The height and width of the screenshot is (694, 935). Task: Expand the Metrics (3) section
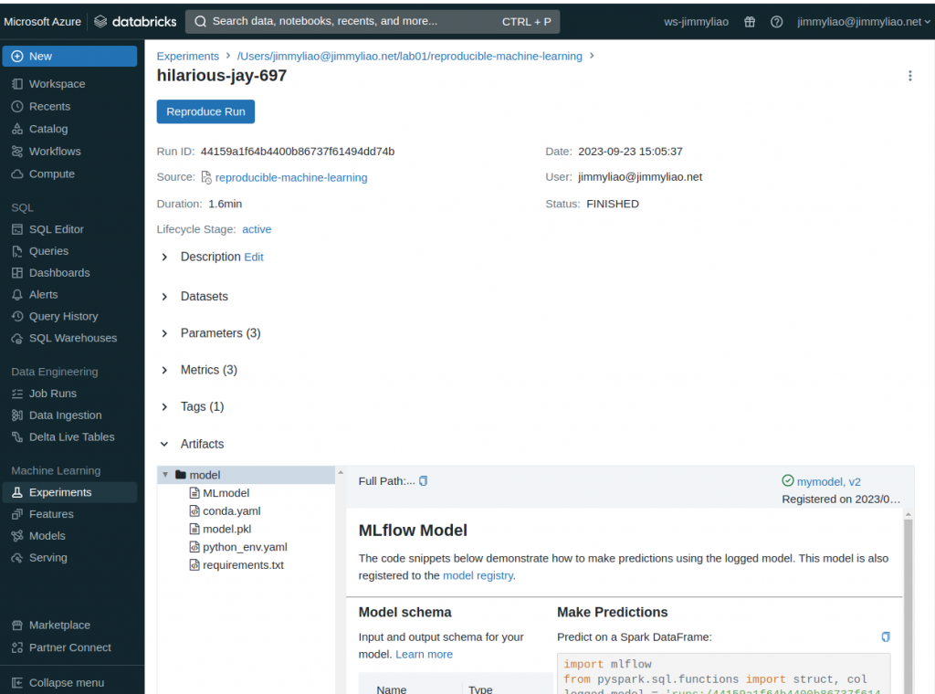164,370
